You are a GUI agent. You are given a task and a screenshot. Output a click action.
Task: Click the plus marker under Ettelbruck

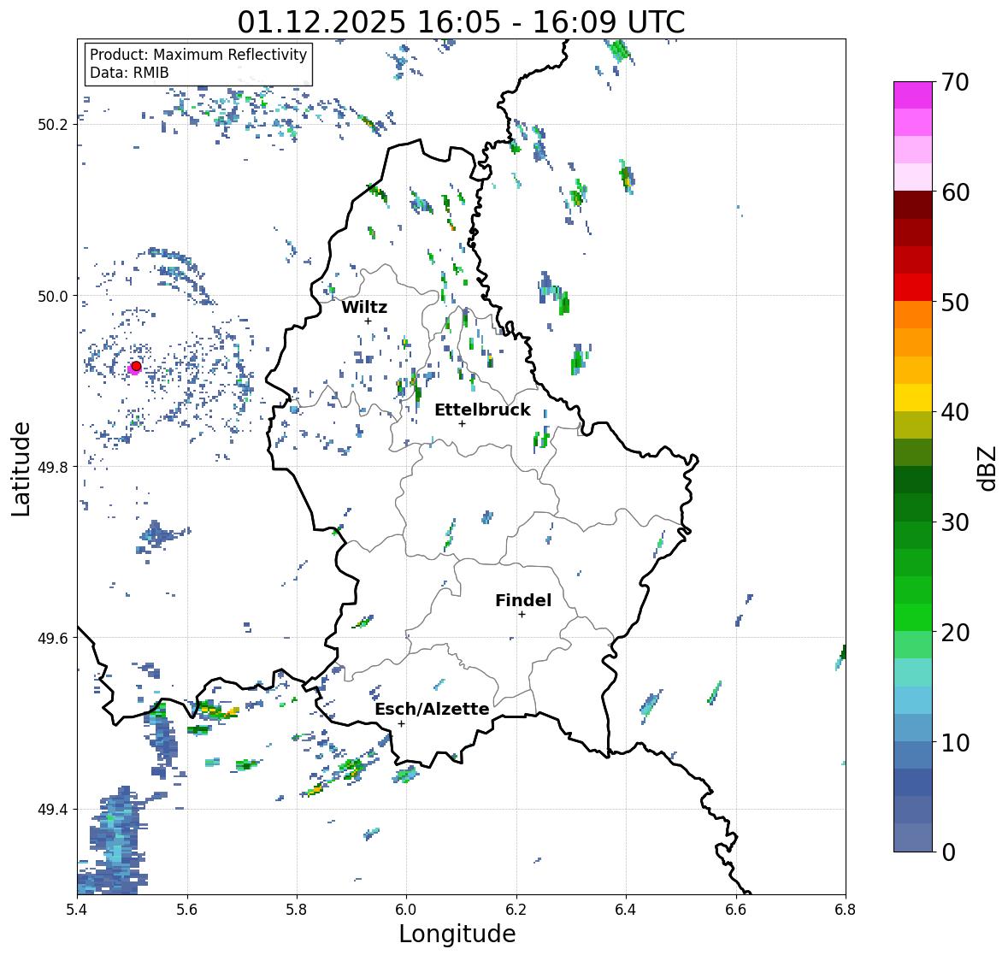click(462, 423)
